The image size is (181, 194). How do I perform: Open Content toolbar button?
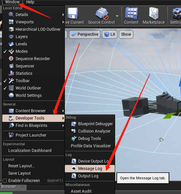[131, 16]
